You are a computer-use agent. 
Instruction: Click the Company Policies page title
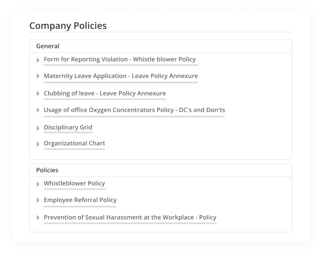point(68,26)
